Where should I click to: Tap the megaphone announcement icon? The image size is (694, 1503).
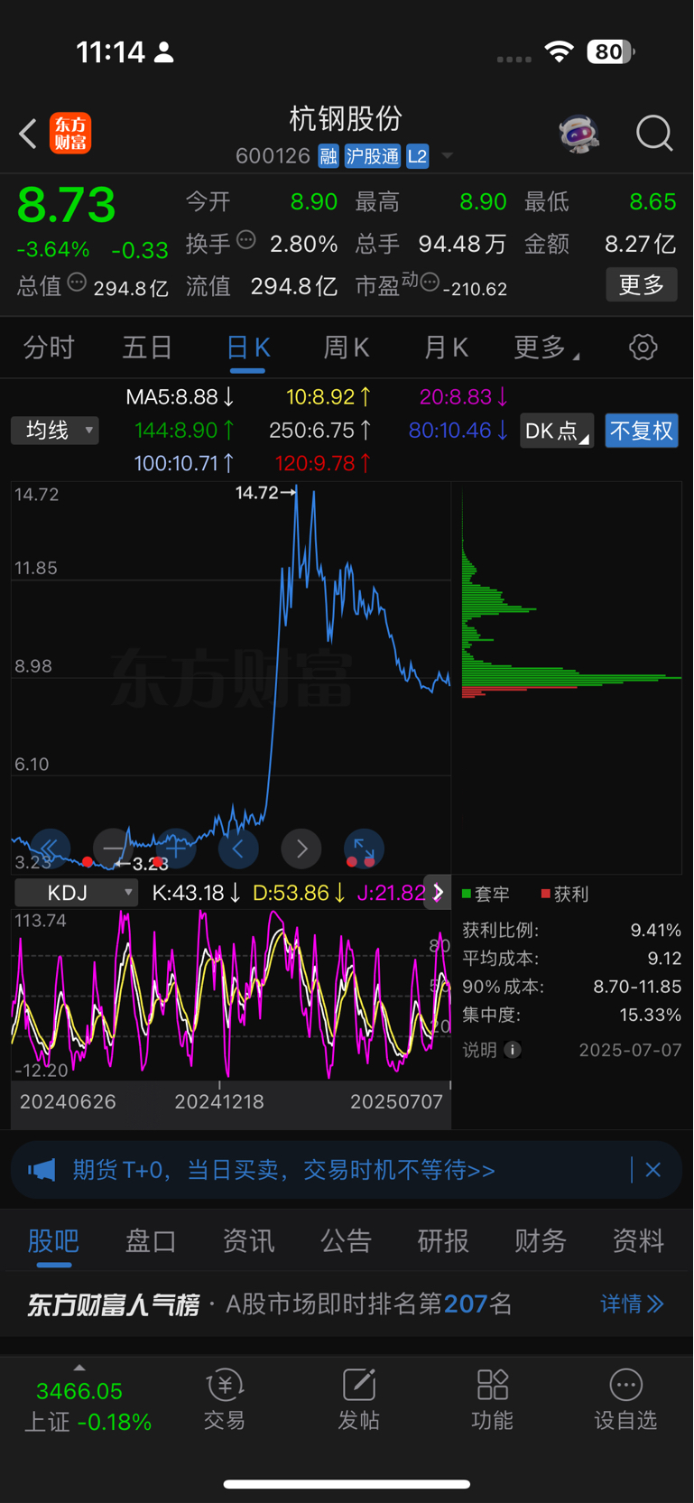(x=42, y=1170)
